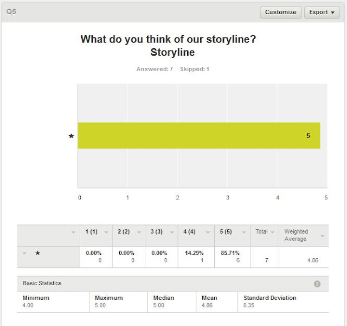This screenshot has width=347, height=326.
Task: Click the 'Weighted Average' column header text
Action: (x=296, y=235)
